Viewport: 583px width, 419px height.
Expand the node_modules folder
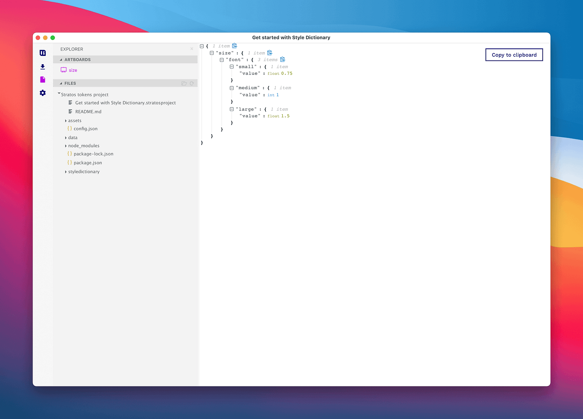[65, 146]
